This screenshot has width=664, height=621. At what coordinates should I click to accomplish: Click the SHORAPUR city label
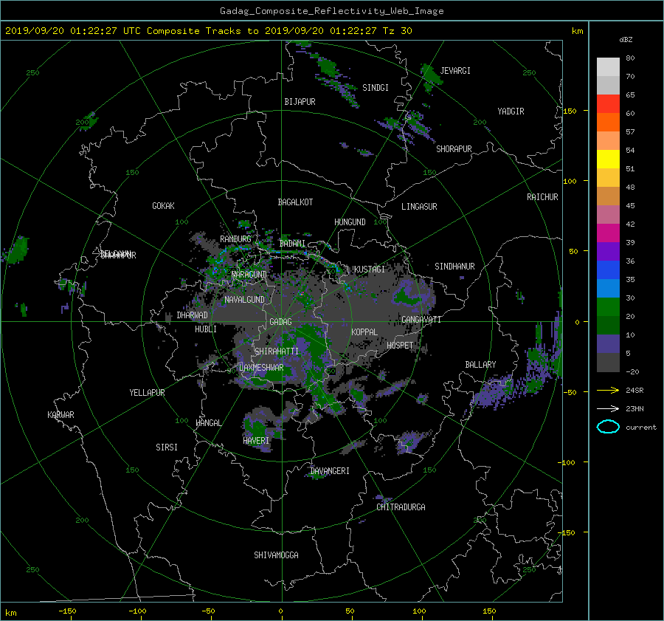click(x=454, y=149)
